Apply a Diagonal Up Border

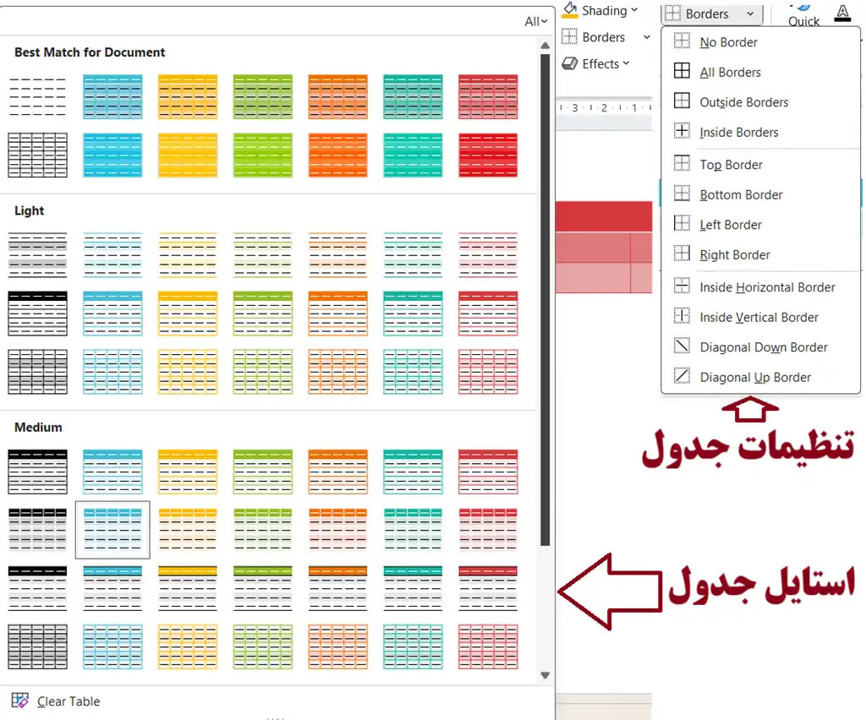coord(758,377)
